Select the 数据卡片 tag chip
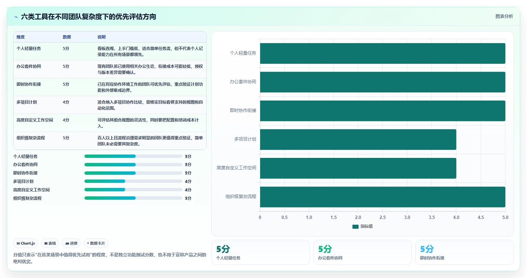This screenshot has height=278, width=527. click(96, 243)
